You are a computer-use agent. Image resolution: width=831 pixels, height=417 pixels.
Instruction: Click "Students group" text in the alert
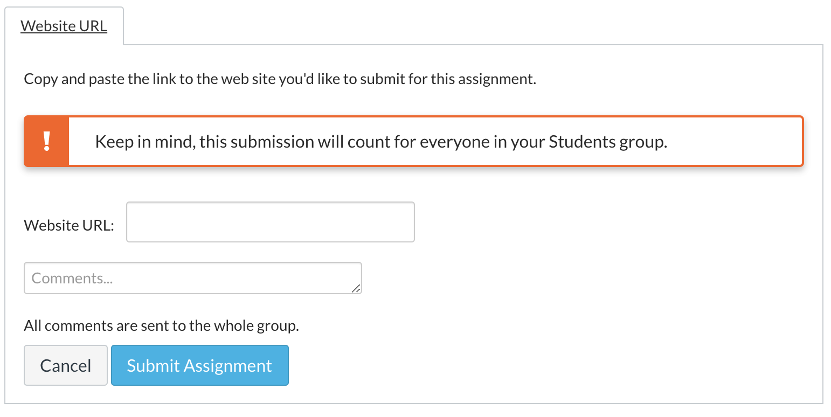pos(608,142)
